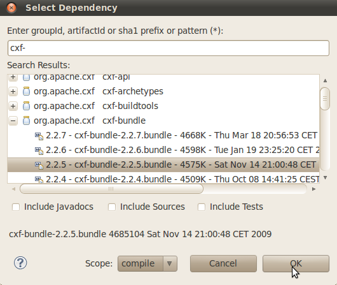
Task: Select the 2.2.4 cxf-bundle-2.2.4.bundle row
Action: 163,179
